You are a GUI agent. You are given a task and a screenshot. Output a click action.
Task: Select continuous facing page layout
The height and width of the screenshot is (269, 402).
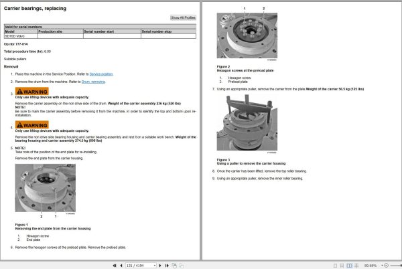356,266
